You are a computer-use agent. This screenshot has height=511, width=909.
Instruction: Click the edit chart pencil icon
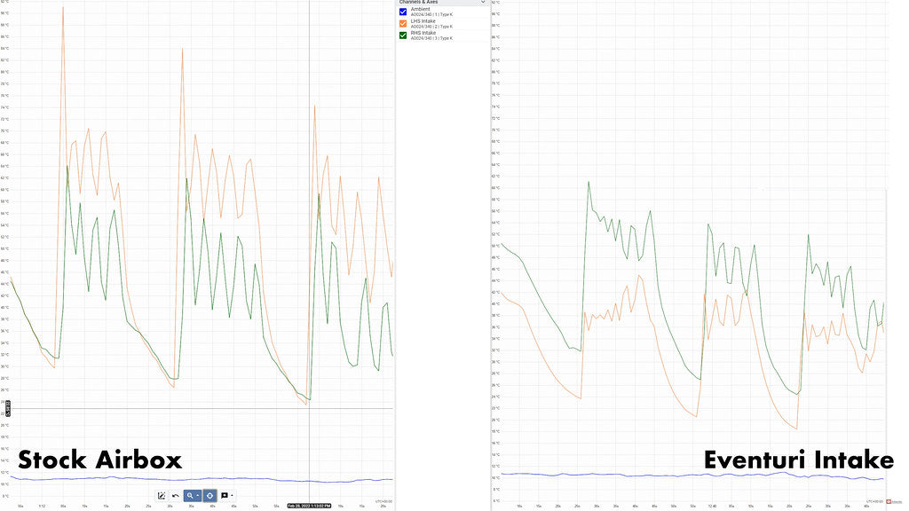162,496
